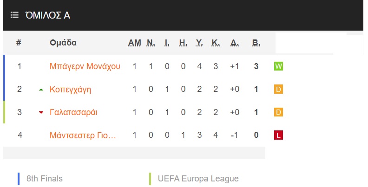The height and width of the screenshot is (187, 368).
Task: Select the Γαλατασαράι team link
Action: coord(73,112)
